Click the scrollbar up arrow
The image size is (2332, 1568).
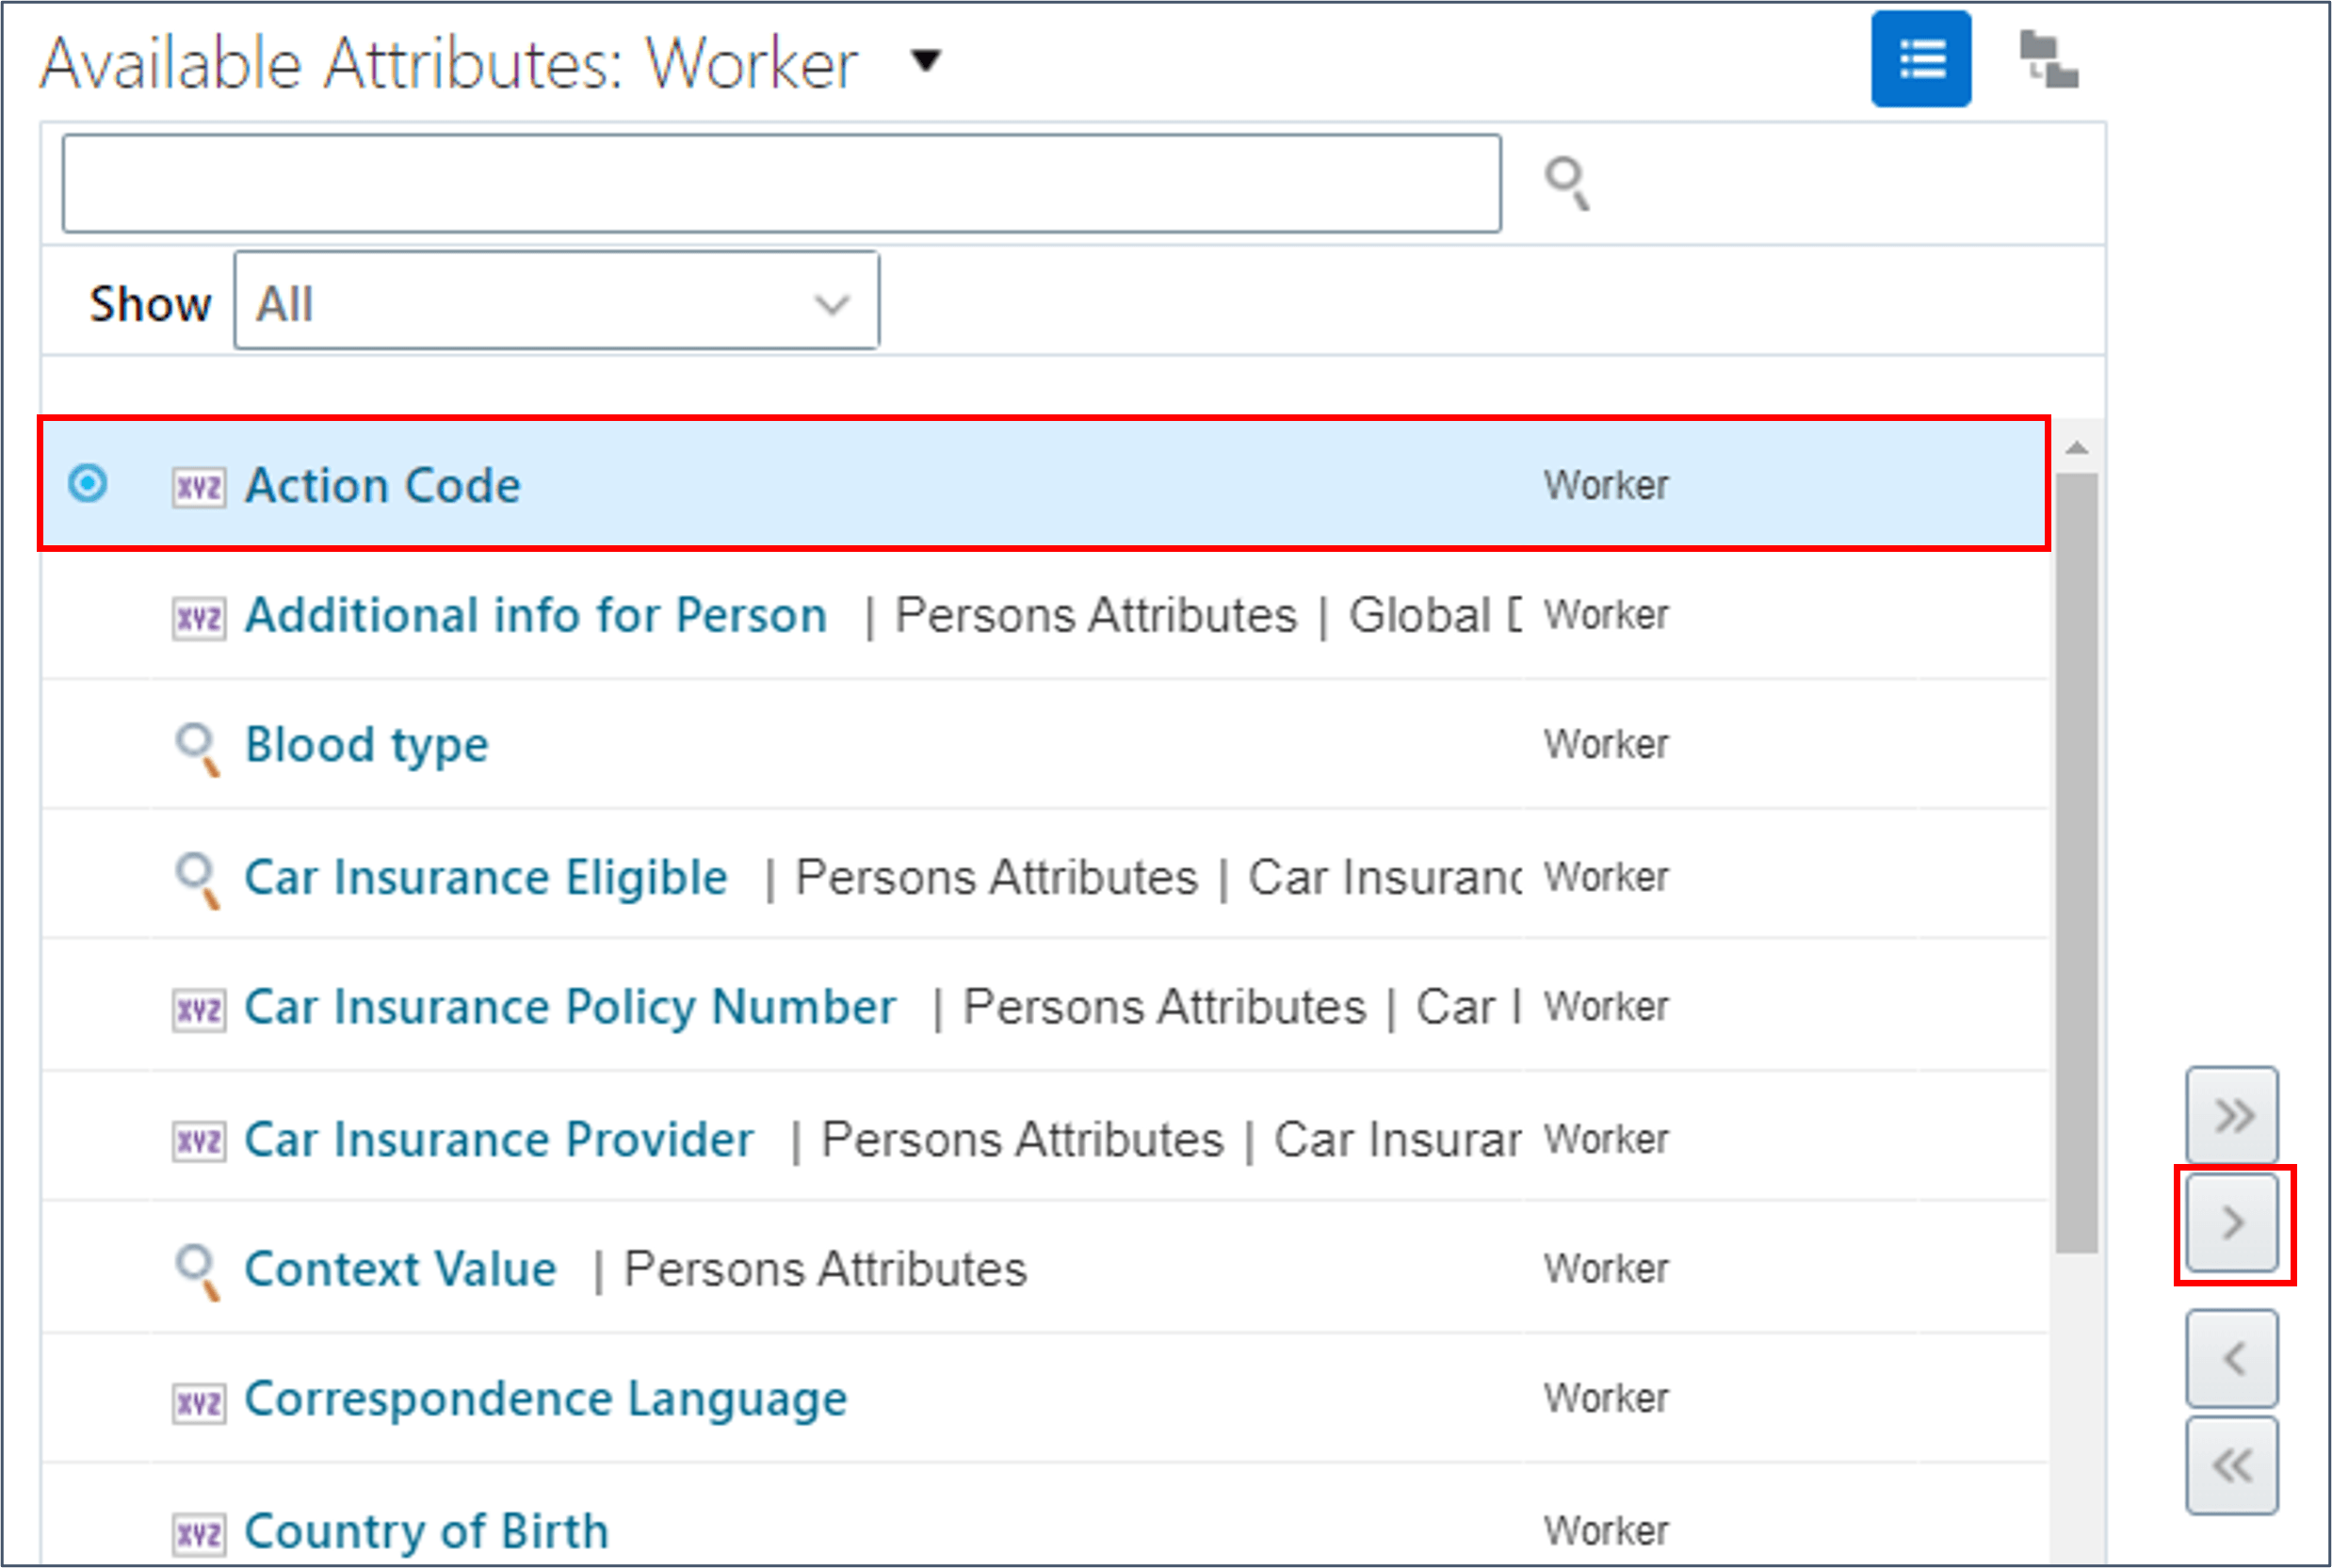(x=2076, y=448)
